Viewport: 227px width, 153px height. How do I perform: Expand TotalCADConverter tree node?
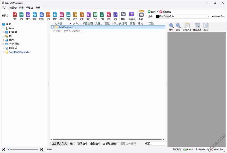[4, 52]
